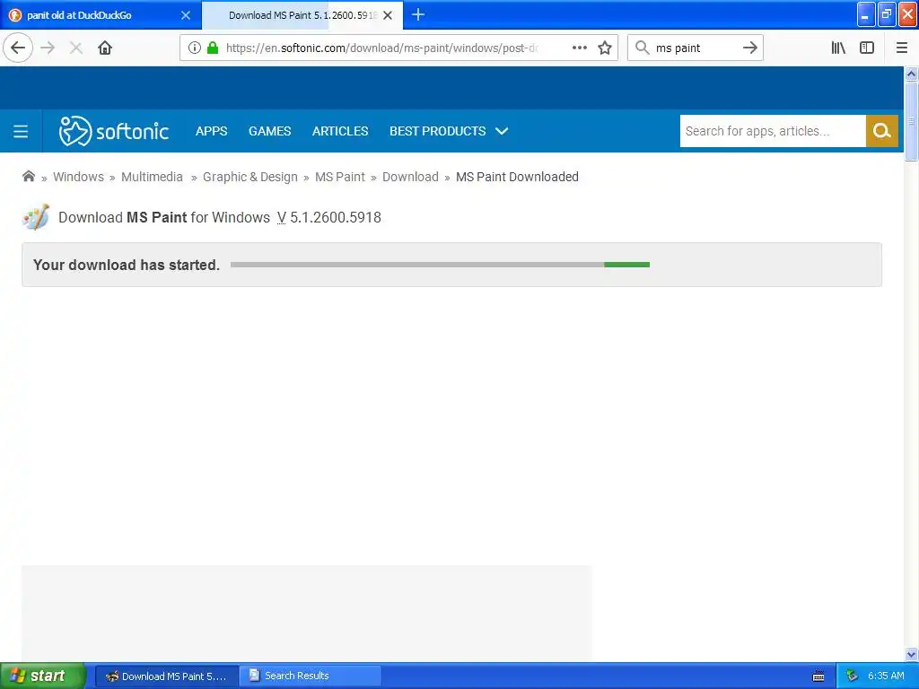Click the system tray network icon

(x=852, y=676)
